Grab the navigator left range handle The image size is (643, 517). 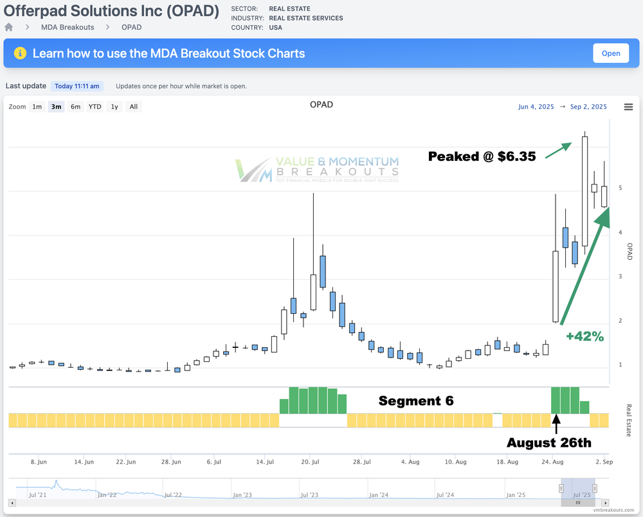pyautogui.click(x=561, y=489)
